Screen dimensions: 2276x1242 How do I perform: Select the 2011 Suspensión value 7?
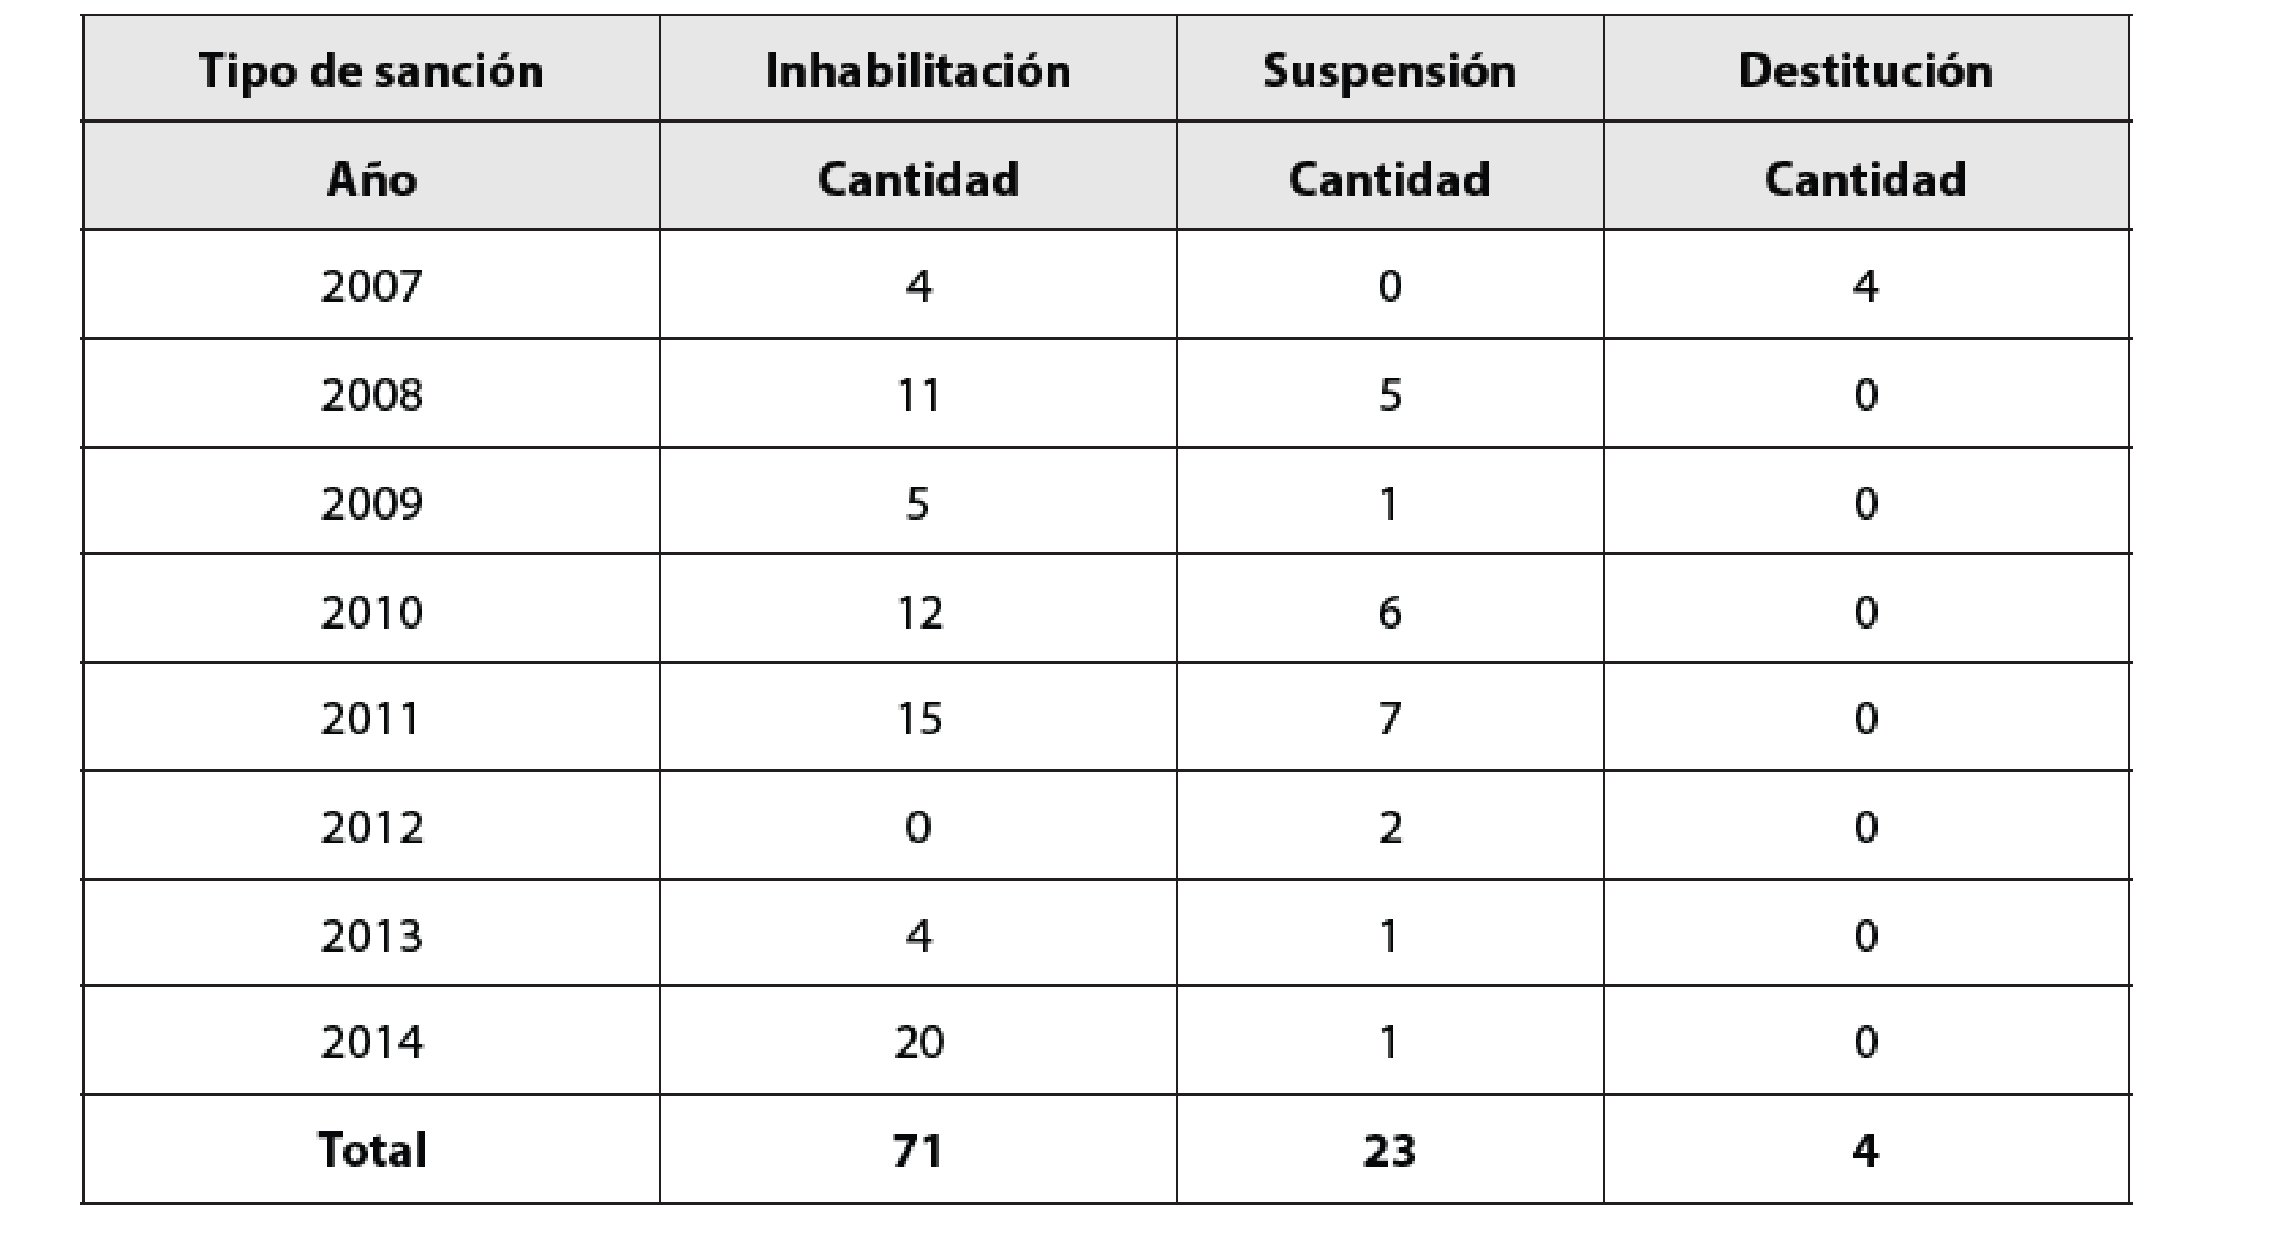pyautogui.click(x=1390, y=718)
